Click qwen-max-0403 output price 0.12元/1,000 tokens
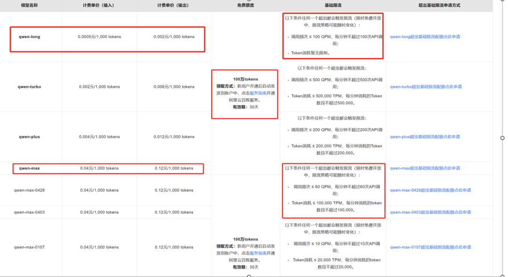This screenshot has width=508, height=277. (x=174, y=212)
